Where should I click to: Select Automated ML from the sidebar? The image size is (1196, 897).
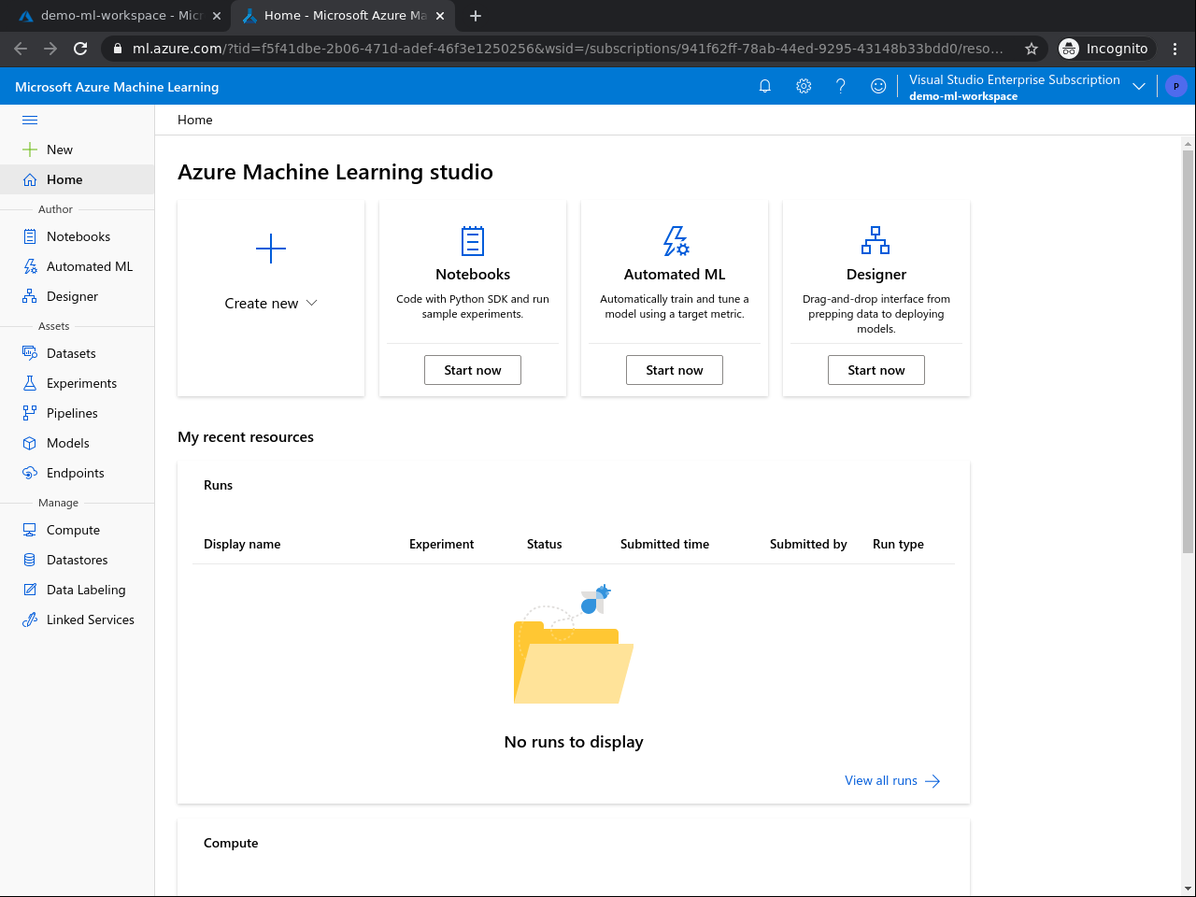tap(88, 265)
